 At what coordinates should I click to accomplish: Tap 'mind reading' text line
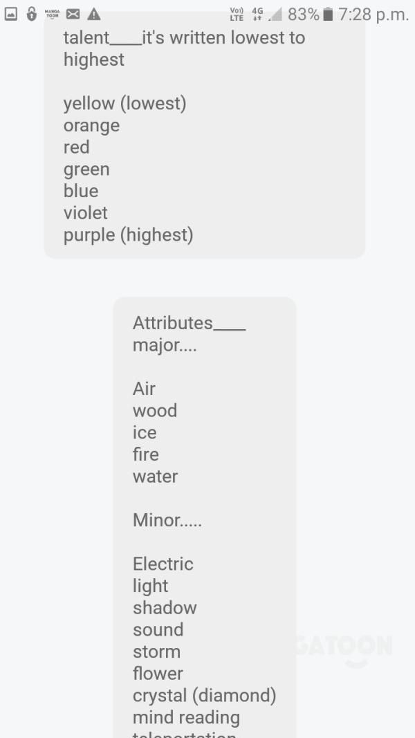[186, 718]
